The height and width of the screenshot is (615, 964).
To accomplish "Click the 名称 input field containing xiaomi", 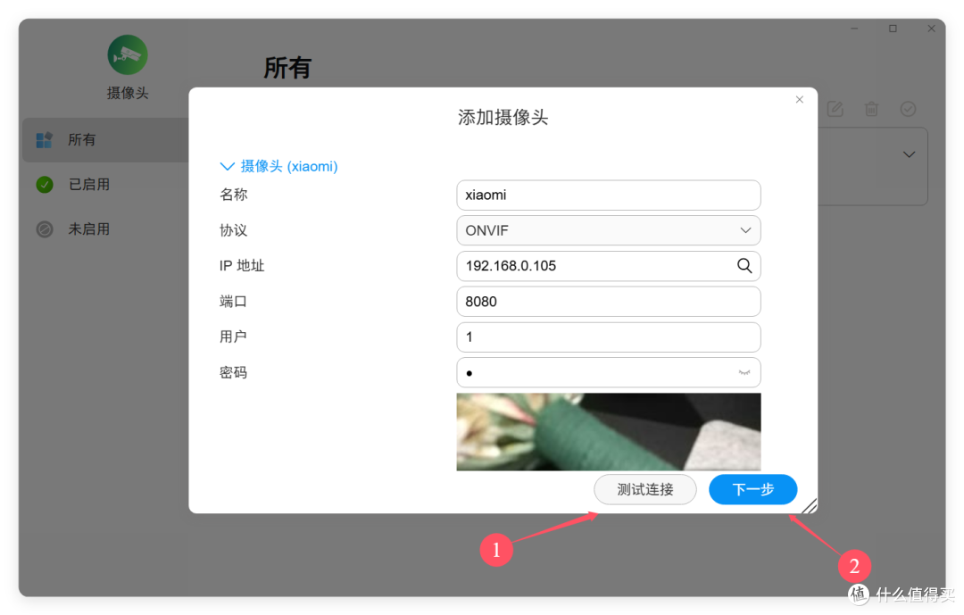I will [x=608, y=195].
